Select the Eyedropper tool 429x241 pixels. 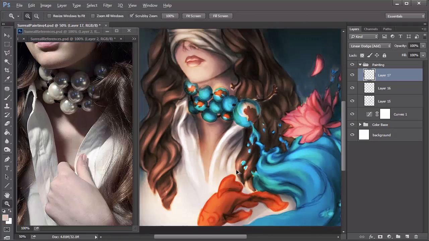(7, 79)
